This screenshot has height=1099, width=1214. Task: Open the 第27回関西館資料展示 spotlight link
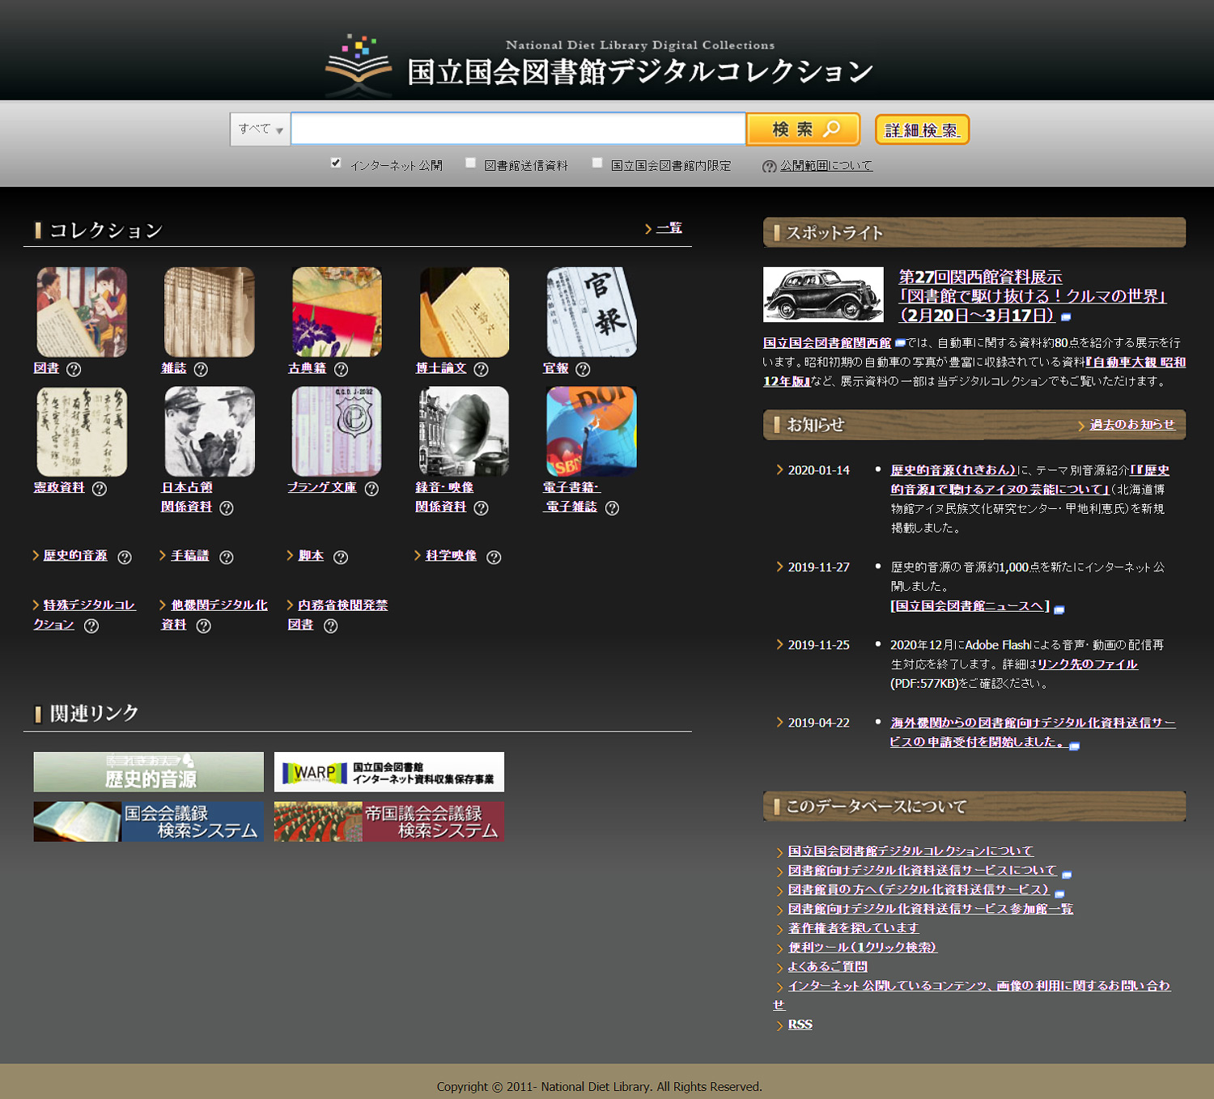(x=1032, y=296)
